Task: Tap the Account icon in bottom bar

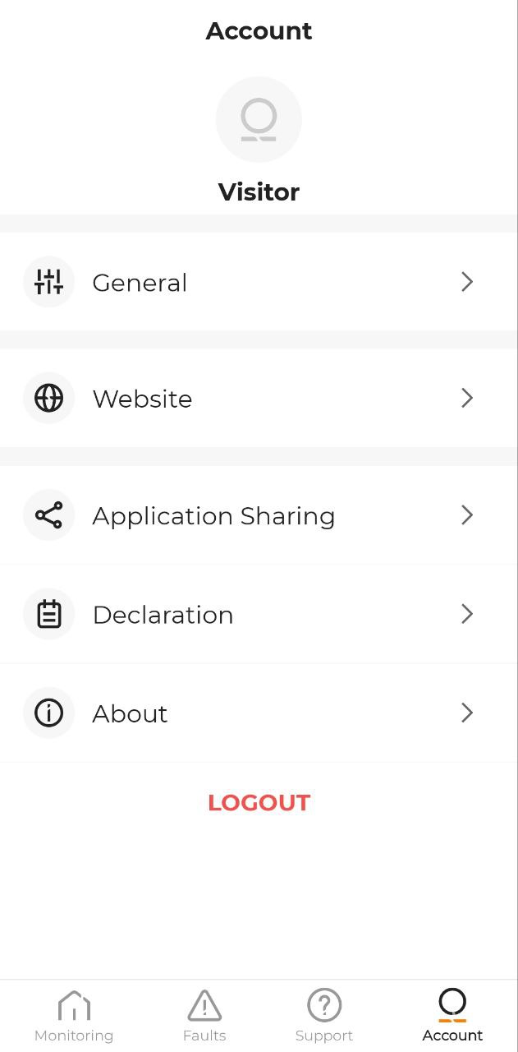Action: pyautogui.click(x=452, y=1004)
